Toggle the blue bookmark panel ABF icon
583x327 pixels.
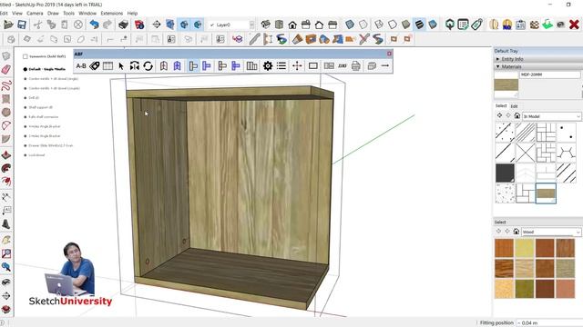pos(177,66)
